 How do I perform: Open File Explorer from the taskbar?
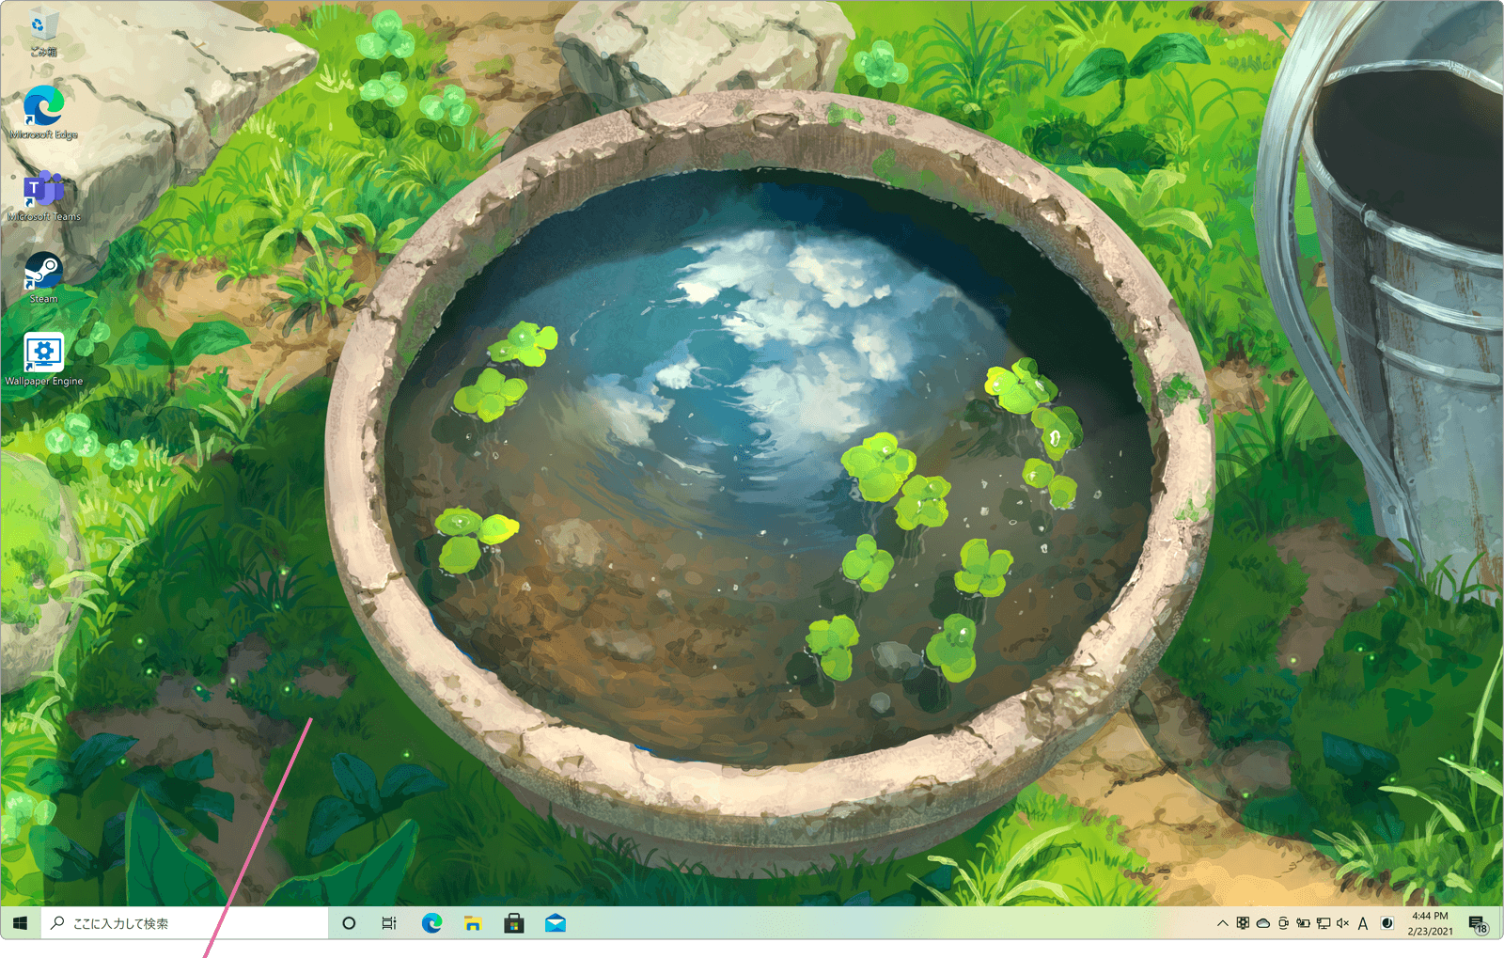tap(473, 923)
